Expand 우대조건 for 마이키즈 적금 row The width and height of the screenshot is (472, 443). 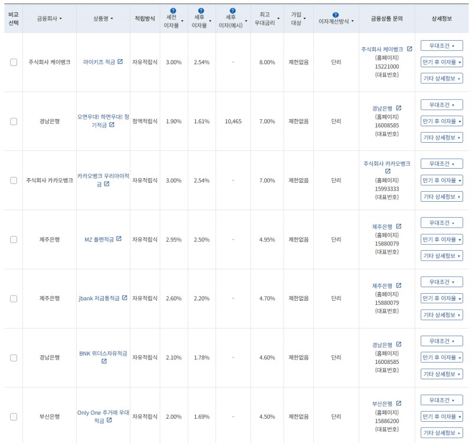(x=441, y=46)
